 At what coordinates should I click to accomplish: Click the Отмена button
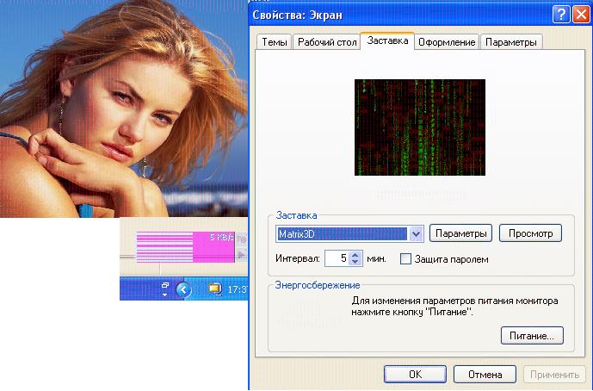pos(485,375)
